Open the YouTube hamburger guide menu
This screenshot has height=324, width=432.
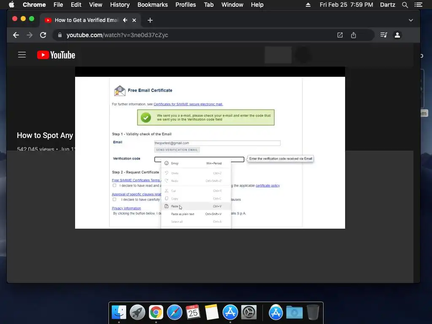point(22,55)
